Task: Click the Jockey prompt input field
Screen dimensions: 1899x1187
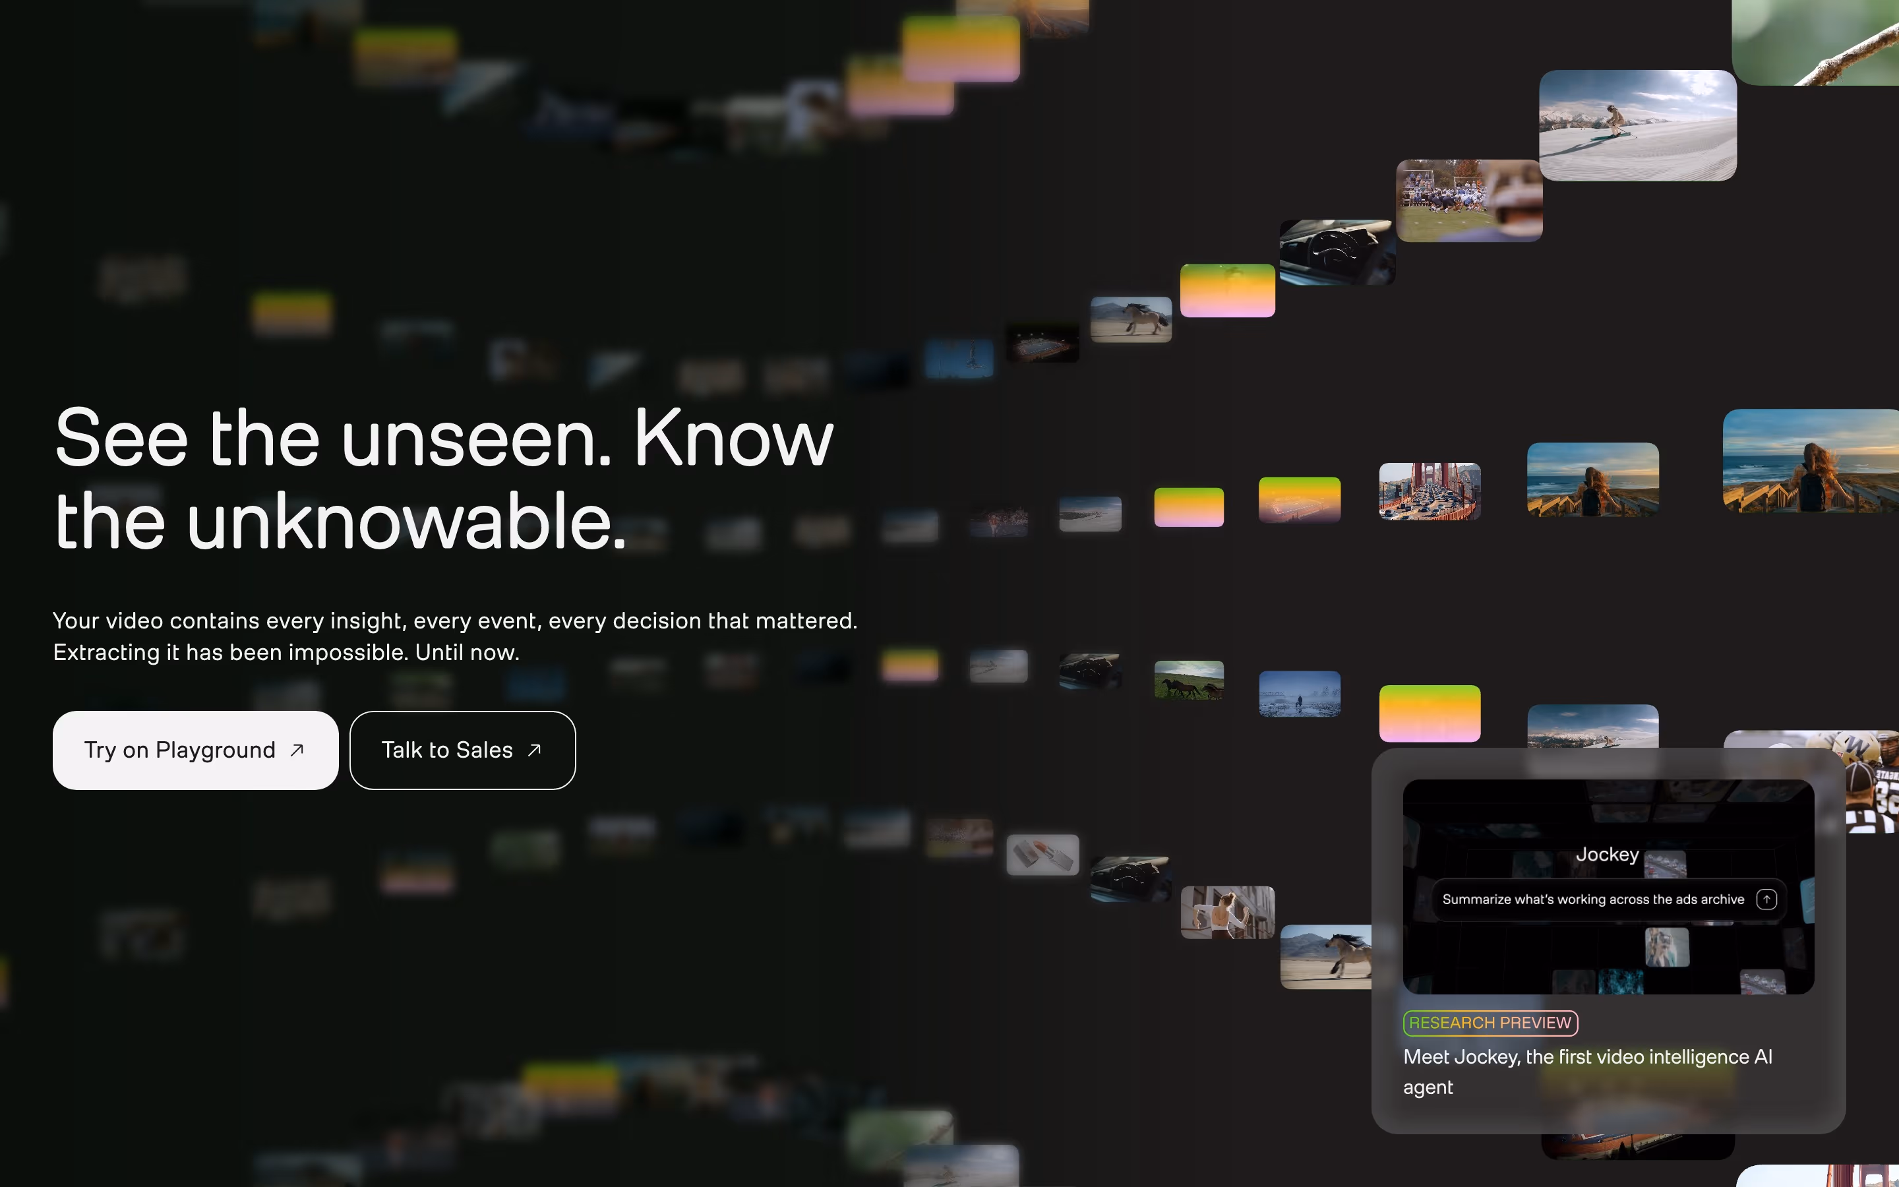Action: click(1609, 899)
